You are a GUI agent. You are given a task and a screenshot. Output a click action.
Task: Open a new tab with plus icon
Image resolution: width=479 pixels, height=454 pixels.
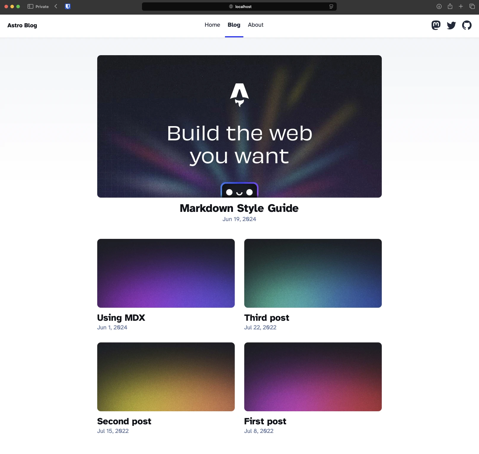point(461,7)
